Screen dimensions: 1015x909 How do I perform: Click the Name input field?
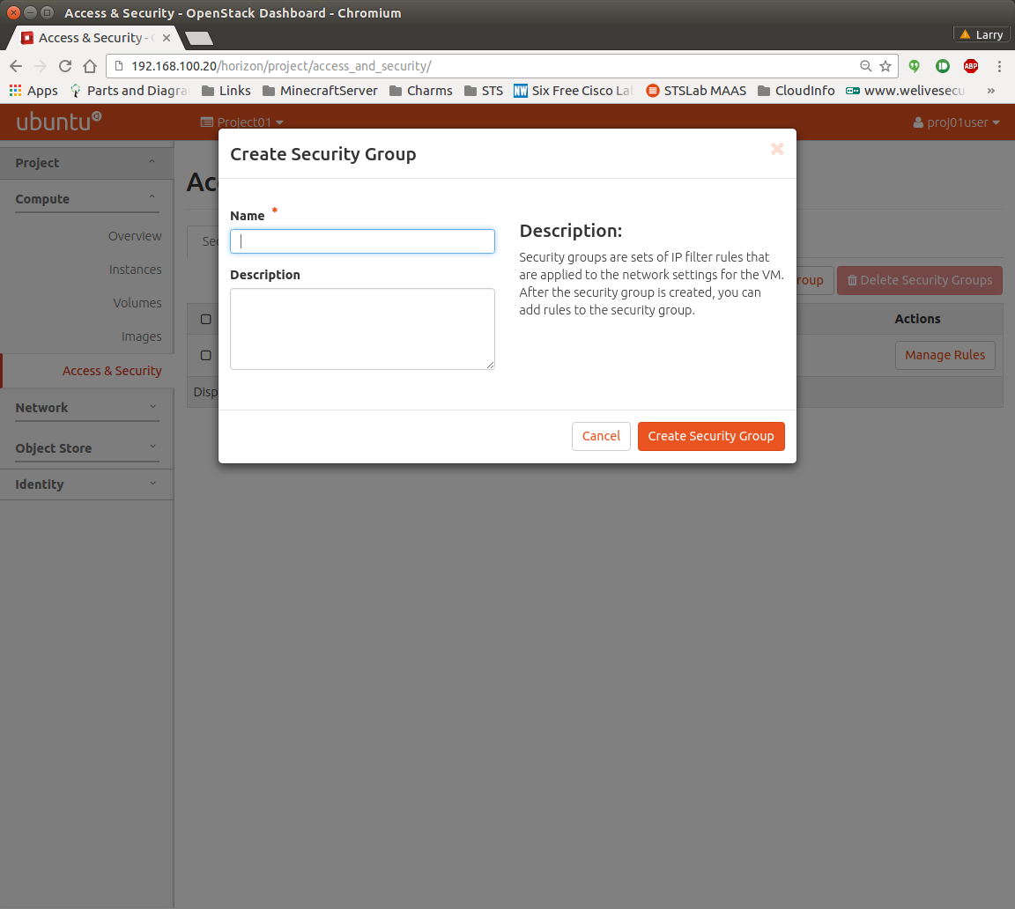[x=362, y=241]
